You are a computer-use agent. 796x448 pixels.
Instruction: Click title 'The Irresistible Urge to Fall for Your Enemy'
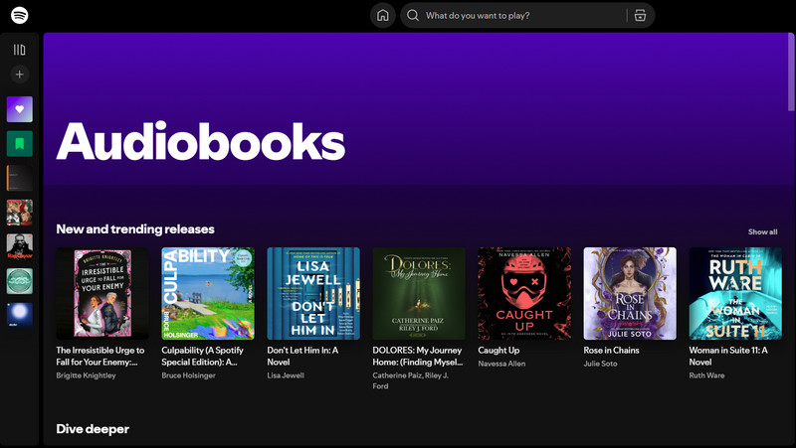100,356
